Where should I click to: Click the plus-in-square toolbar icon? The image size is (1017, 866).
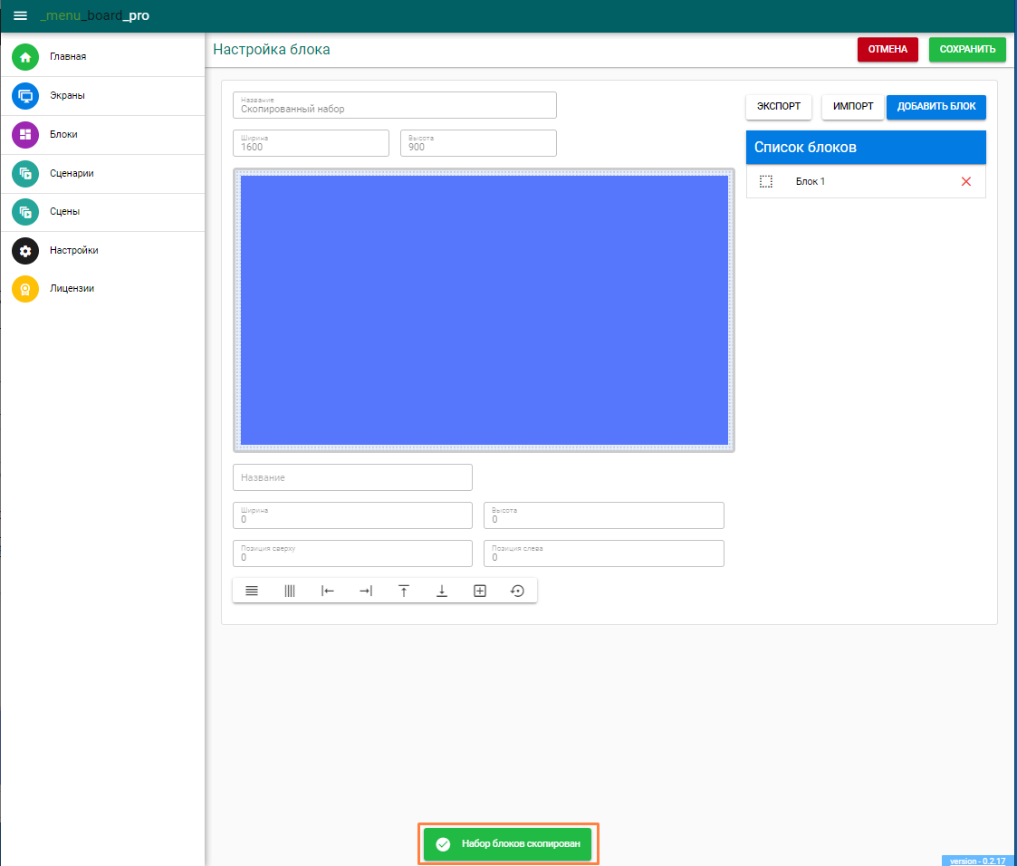tap(480, 591)
